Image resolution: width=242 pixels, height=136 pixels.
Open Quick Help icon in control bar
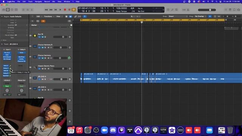[x=12, y=10]
